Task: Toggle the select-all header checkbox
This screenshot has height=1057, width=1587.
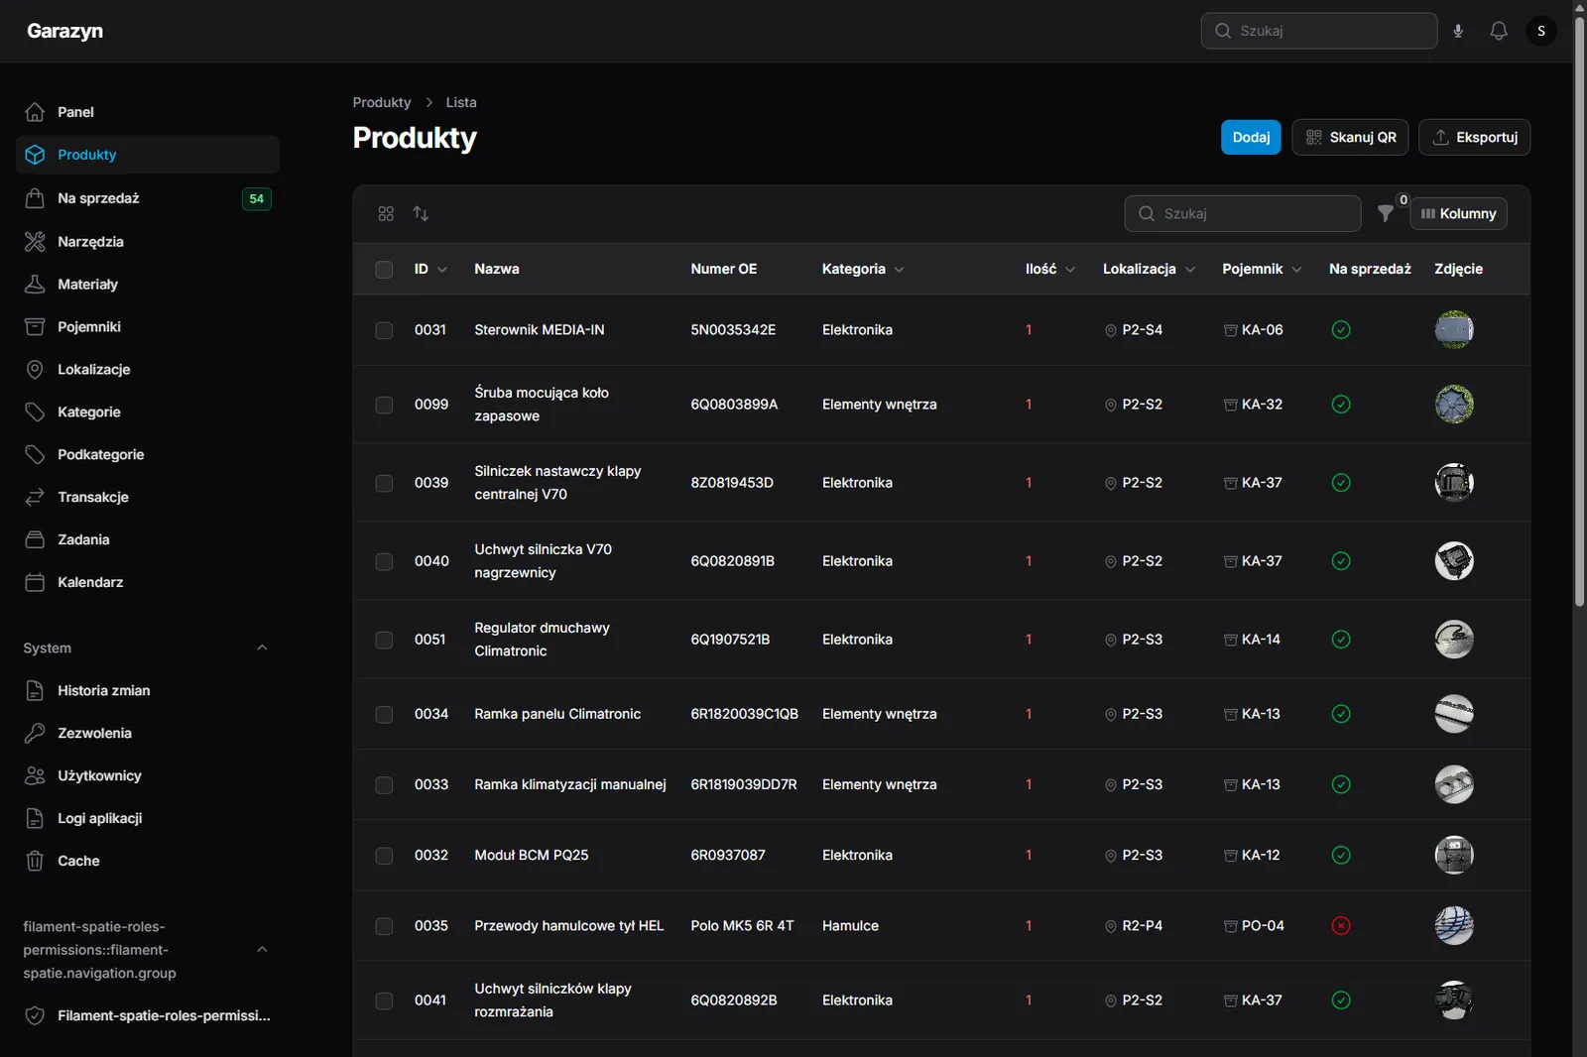Action: [384, 270]
